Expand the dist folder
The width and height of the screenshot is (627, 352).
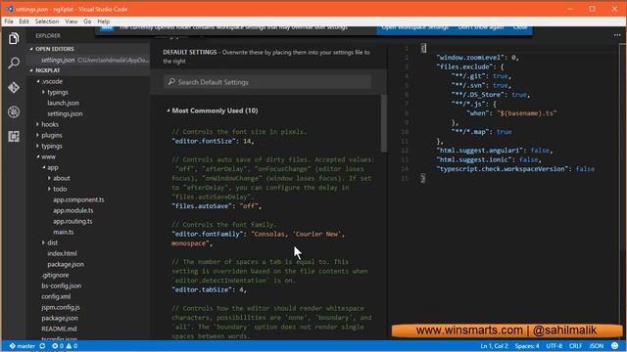click(x=43, y=242)
